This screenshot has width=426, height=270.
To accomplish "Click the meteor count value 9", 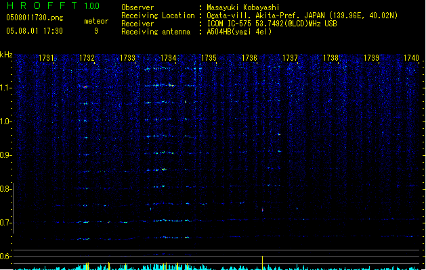I will (x=96, y=31).
